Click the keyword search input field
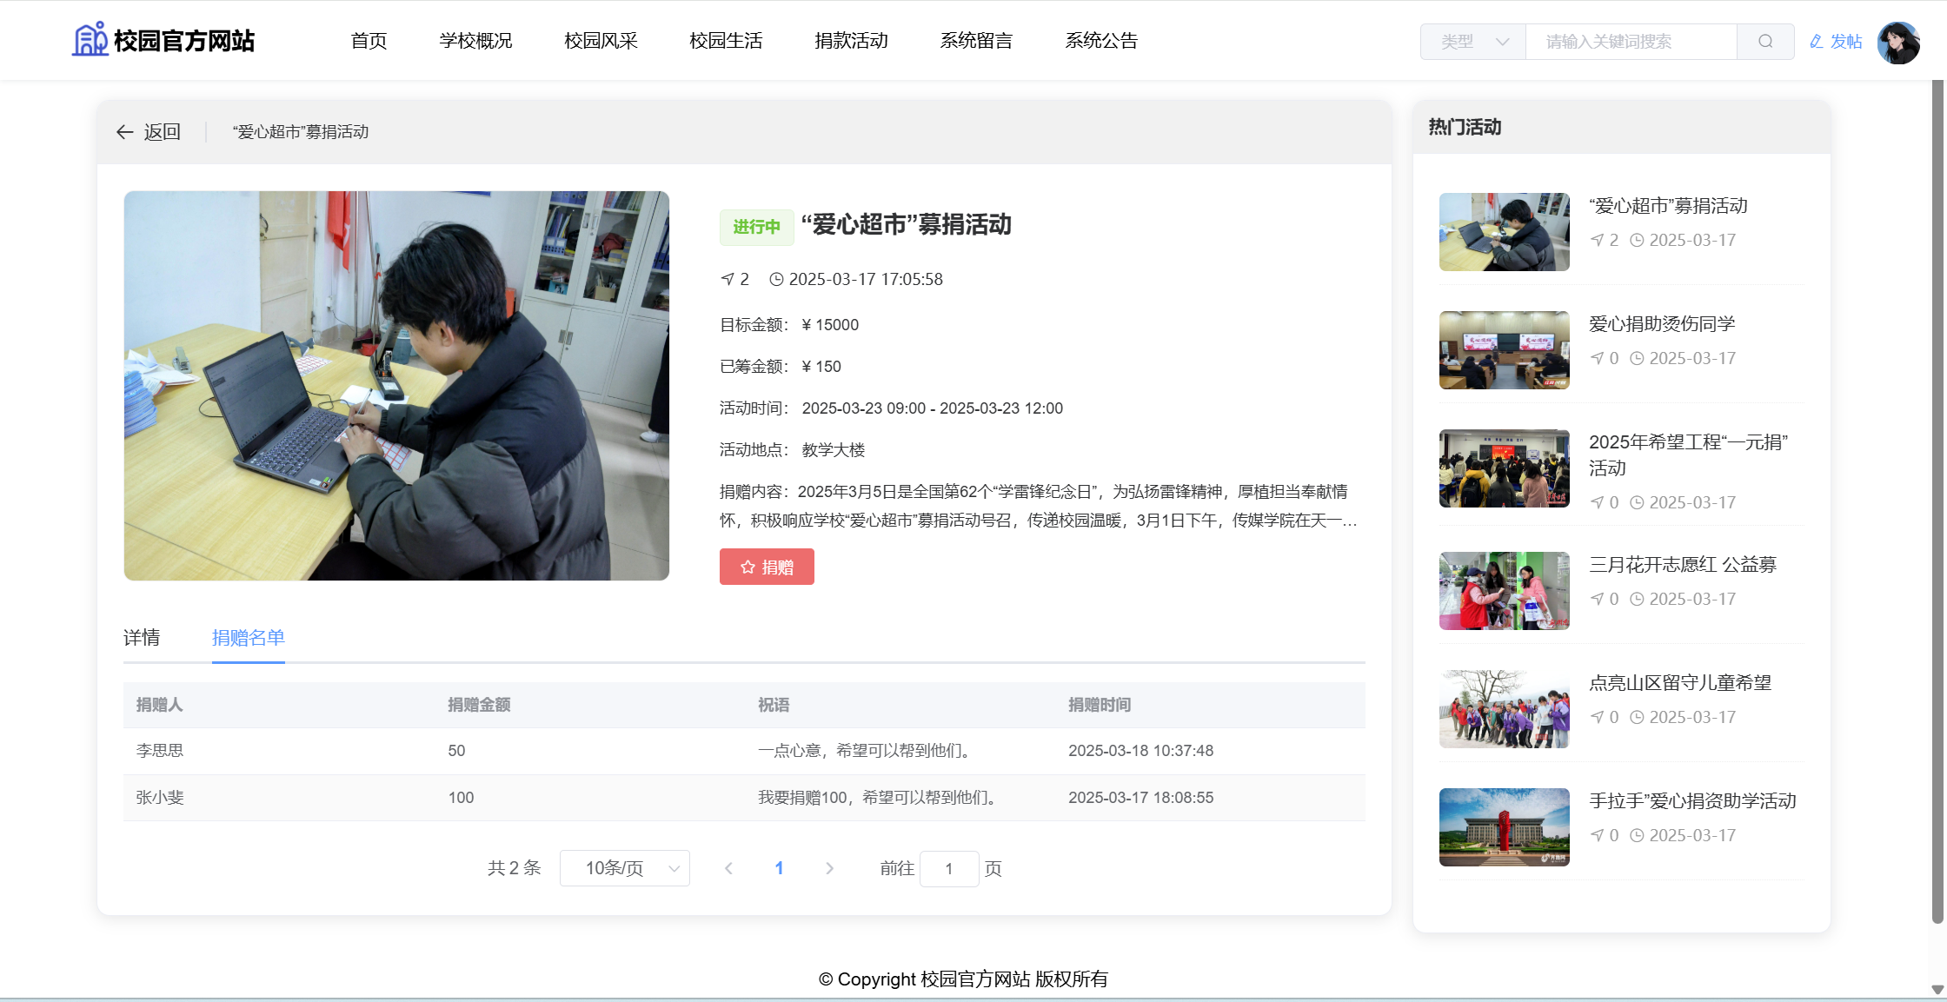 [1630, 42]
